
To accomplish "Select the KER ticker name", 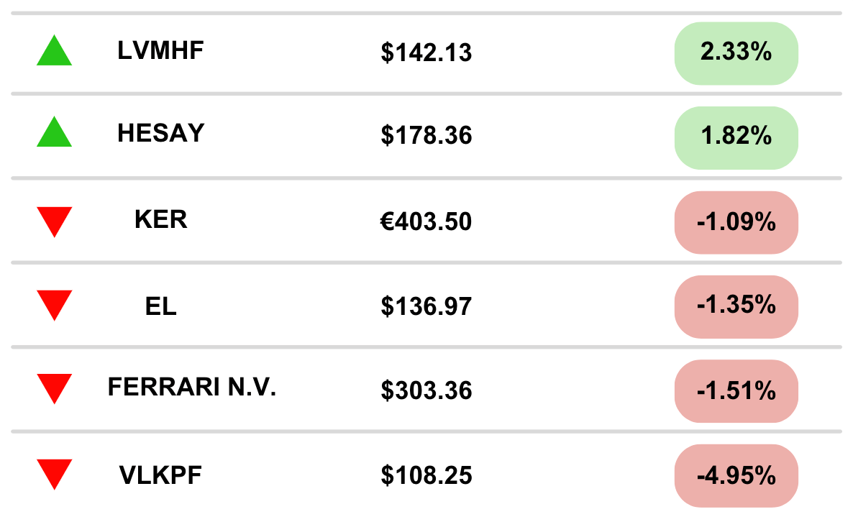I will 160,220.
